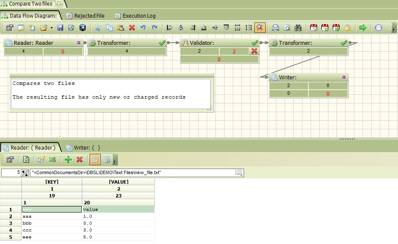The image size is (398, 244).
Task: Copy using the double page icon
Action: (x=109, y=28)
